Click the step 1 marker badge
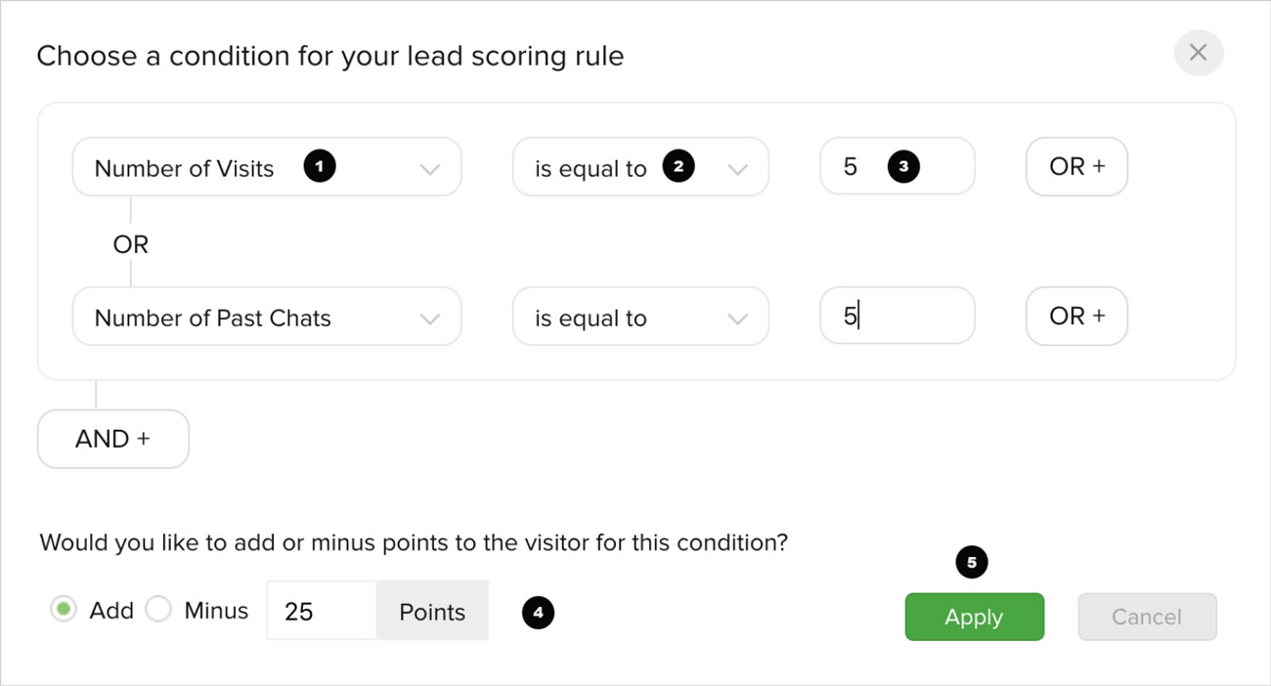1271x686 pixels. click(319, 167)
